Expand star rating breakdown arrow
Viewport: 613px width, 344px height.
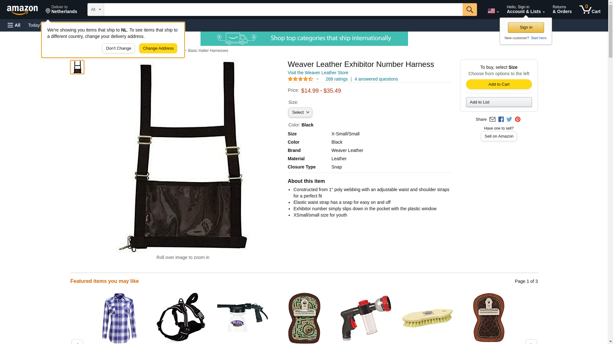[317, 79]
